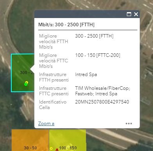
Task: Click the 'Zoom a' link
Action: (x=46, y=124)
